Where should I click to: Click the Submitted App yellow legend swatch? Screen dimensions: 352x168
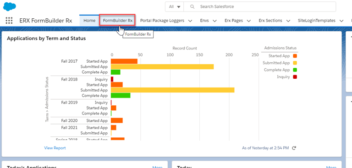[x=295, y=63]
